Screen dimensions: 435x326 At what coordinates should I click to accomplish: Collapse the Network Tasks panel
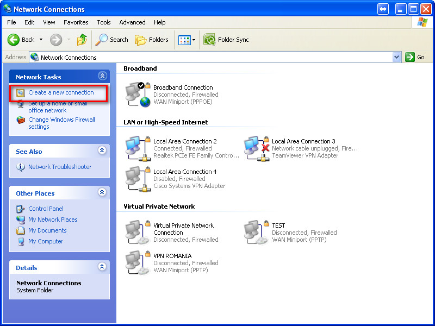[102, 76]
